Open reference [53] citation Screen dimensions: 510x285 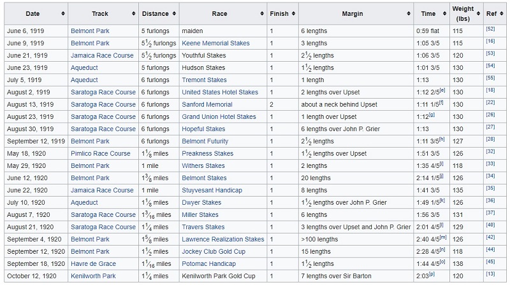point(490,53)
